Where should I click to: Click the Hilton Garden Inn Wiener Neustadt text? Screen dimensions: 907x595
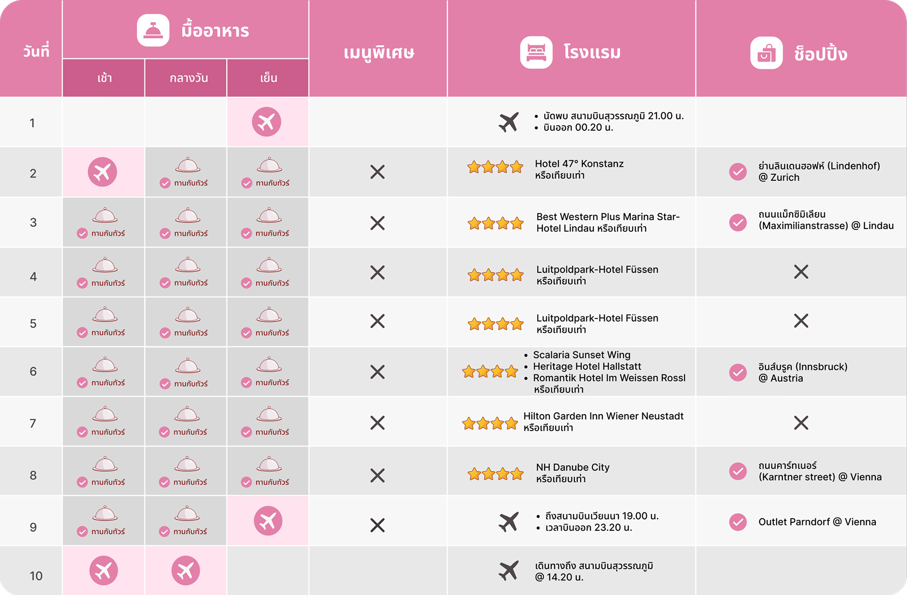point(603,416)
